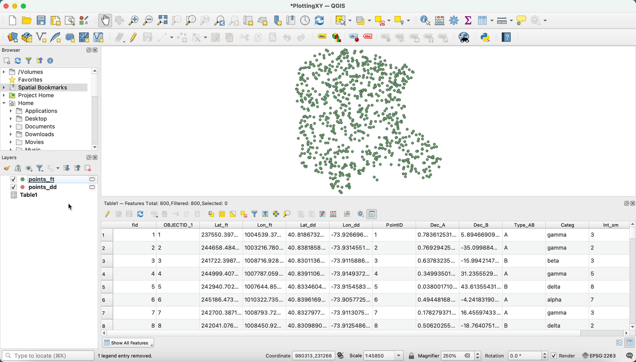The image size is (636, 362).
Task: Expand the Downloads folder in Browser
Action: pos(10,134)
